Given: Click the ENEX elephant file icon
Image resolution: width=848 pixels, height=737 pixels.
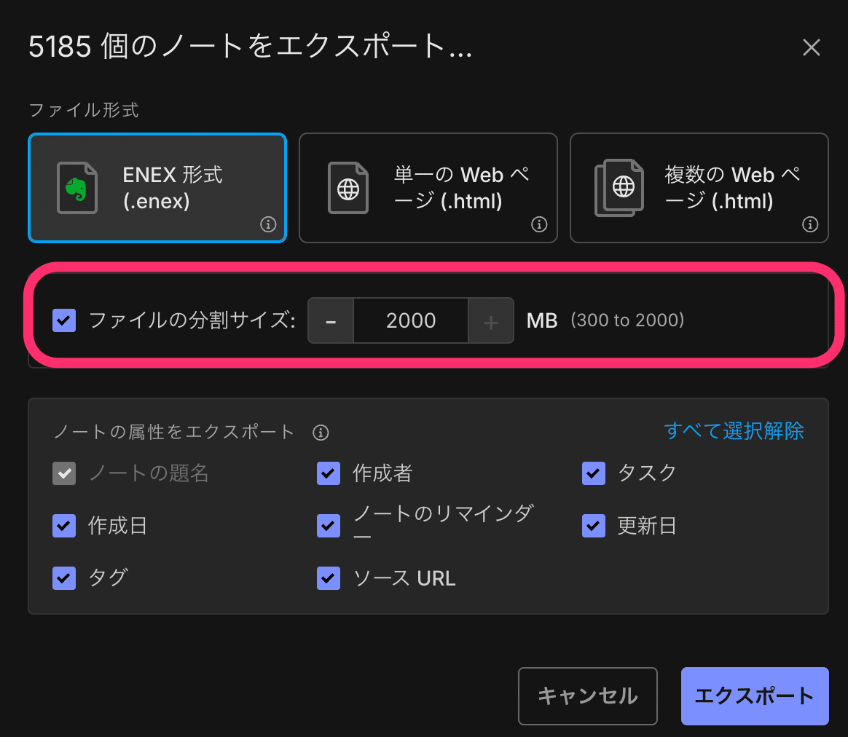Looking at the screenshot, I should [x=77, y=188].
